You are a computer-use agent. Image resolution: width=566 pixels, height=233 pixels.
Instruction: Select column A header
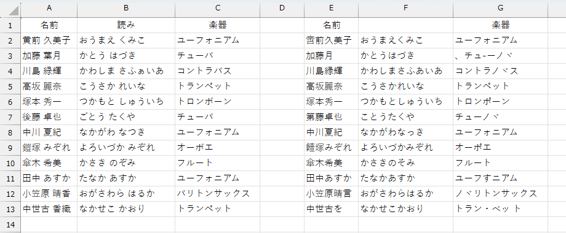pyautogui.click(x=49, y=8)
